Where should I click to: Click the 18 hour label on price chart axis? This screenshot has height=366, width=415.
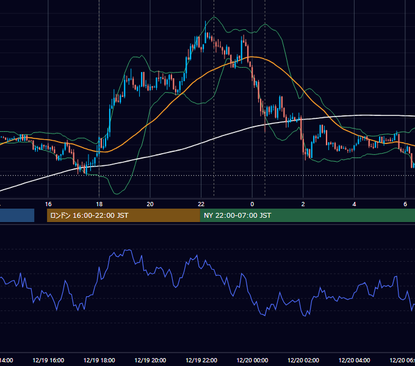tap(99, 204)
